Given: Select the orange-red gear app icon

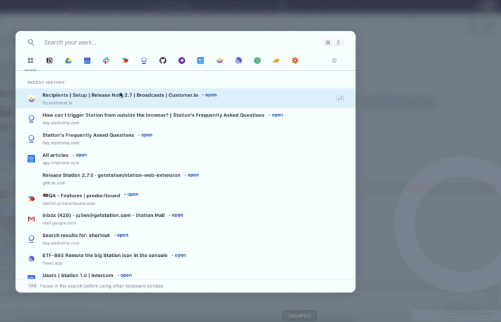Looking at the screenshot, I should pyautogui.click(x=295, y=60).
